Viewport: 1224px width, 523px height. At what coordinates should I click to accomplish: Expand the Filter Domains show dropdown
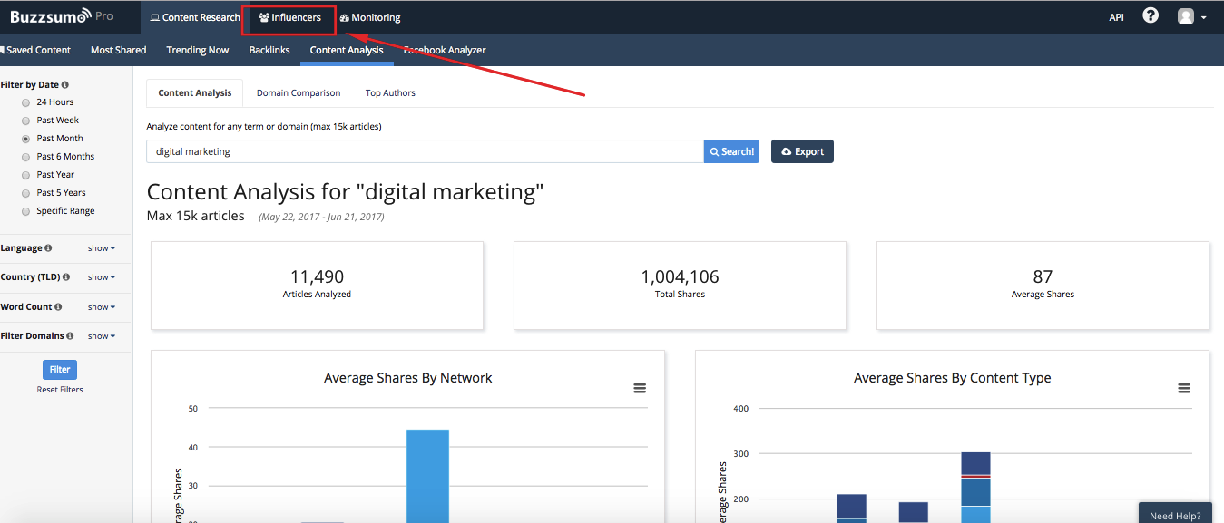click(x=102, y=336)
